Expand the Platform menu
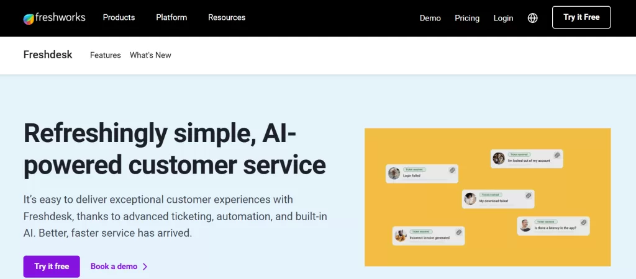 pyautogui.click(x=171, y=17)
